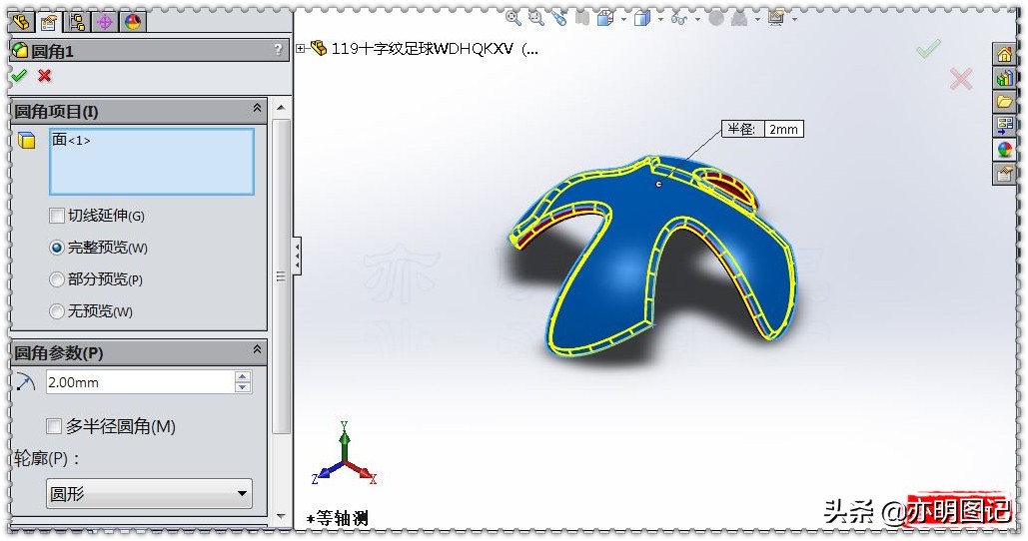Open Design Library task pane tab
Screen dimensions: 1028x541
[1004, 78]
